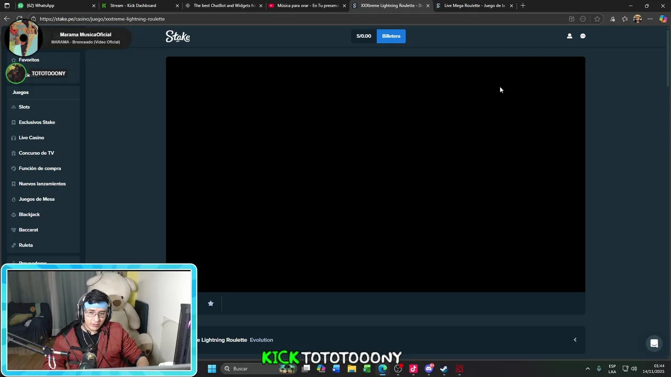Click the browser address bar URL
671x377 pixels.
point(102,19)
